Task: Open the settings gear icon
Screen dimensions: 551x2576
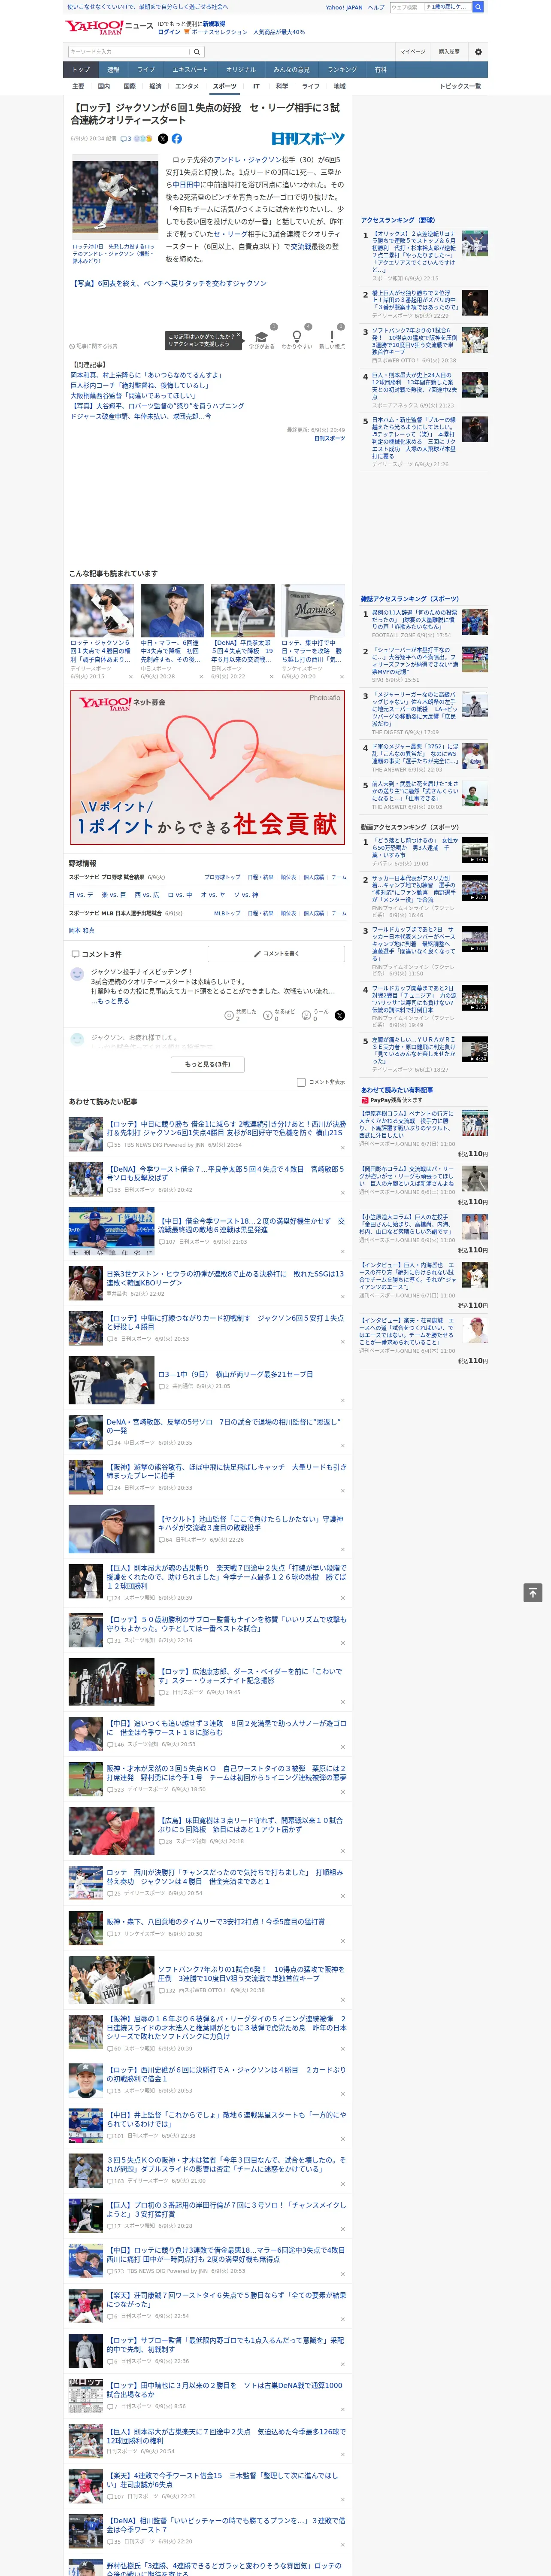Action: [478, 51]
